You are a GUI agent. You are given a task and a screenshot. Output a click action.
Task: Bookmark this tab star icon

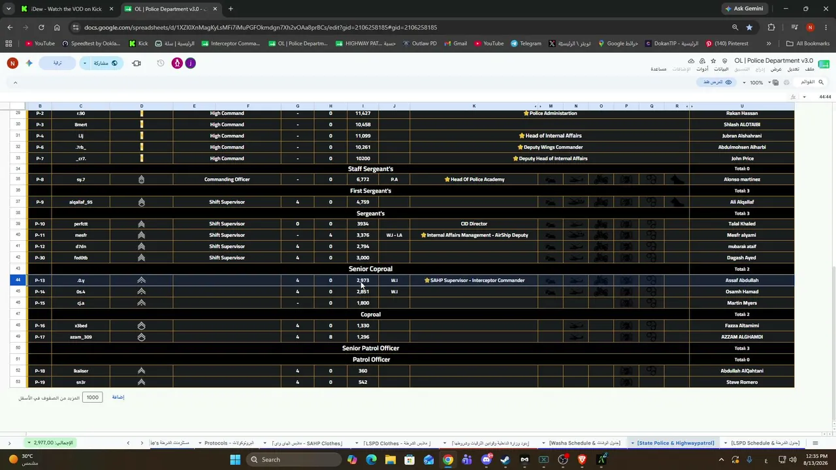[x=749, y=27]
